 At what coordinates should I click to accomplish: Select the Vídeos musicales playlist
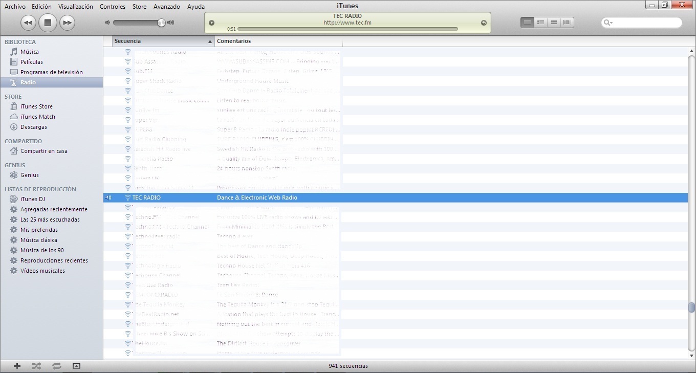(x=42, y=270)
